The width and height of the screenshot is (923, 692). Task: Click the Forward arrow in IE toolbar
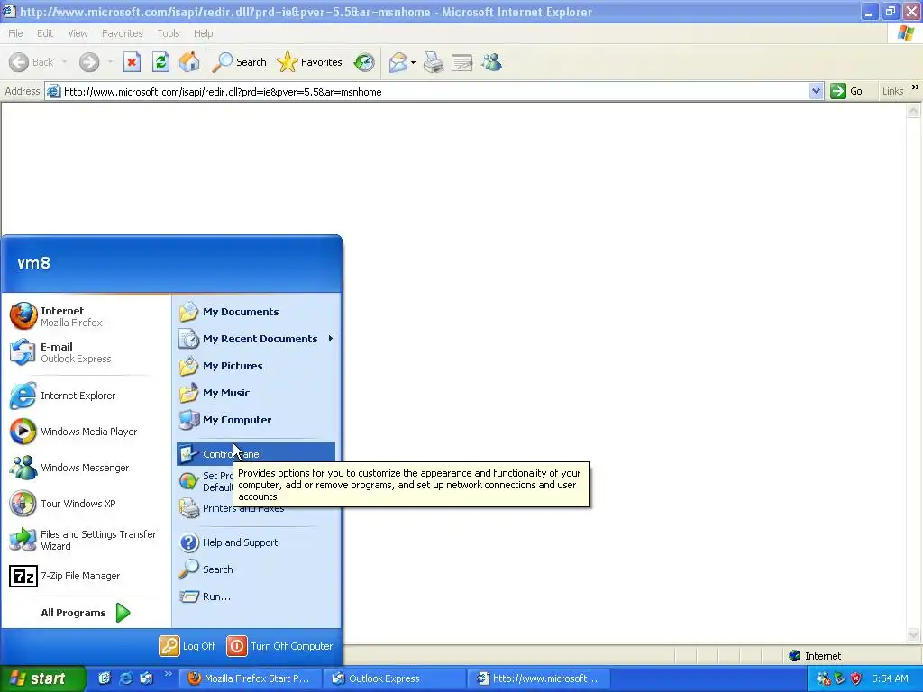89,62
